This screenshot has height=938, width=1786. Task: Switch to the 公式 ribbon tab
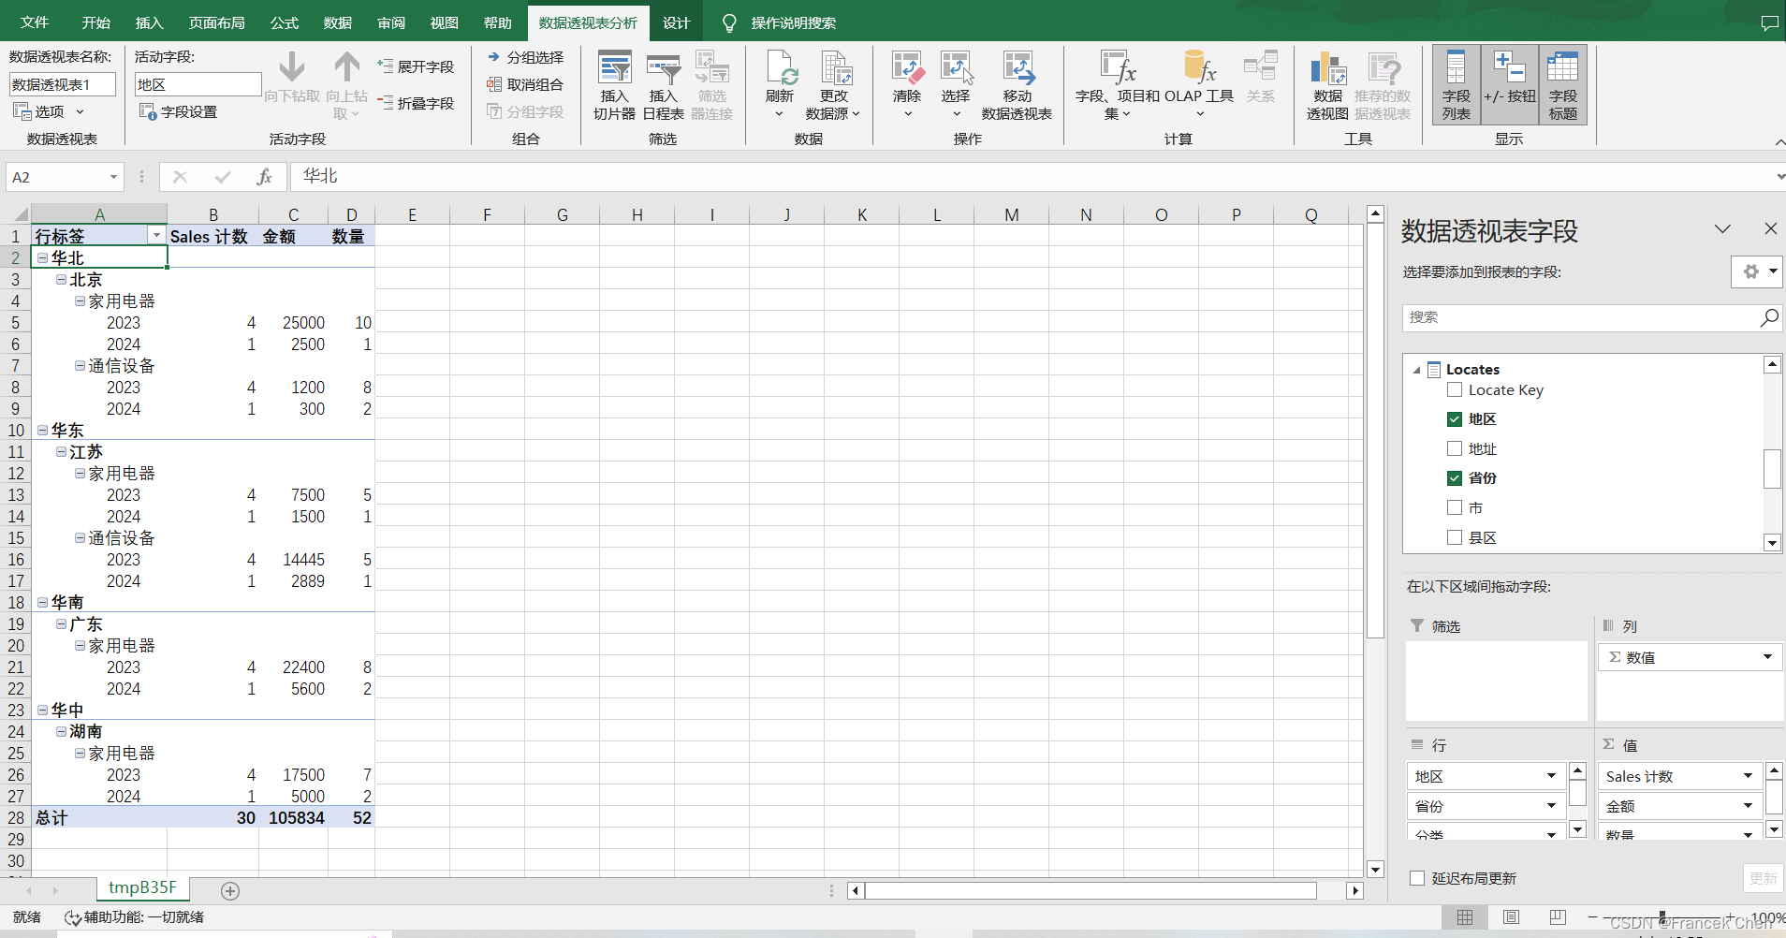285,22
